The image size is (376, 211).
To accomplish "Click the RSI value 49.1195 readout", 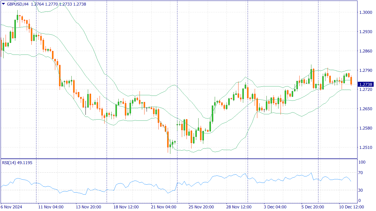I will 25,163.
